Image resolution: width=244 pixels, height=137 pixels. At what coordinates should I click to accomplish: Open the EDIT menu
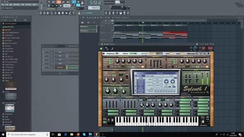7,5
